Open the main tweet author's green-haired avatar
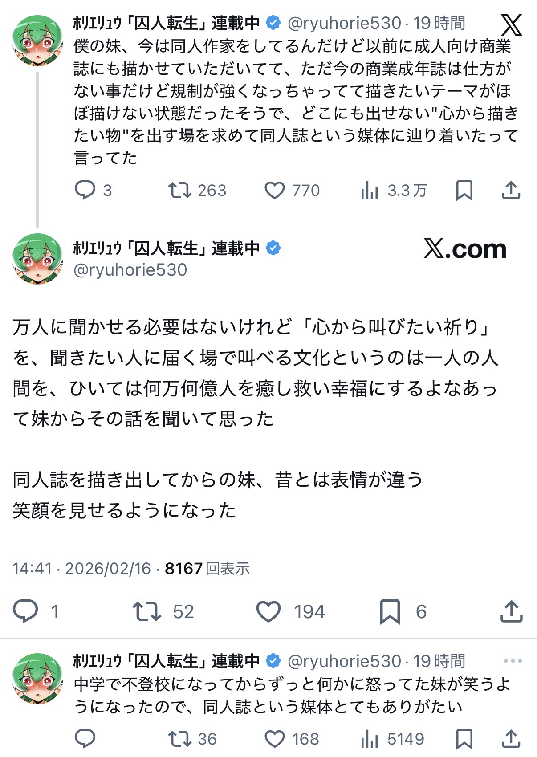Image resolution: width=537 pixels, height=757 pixels. tap(37, 259)
